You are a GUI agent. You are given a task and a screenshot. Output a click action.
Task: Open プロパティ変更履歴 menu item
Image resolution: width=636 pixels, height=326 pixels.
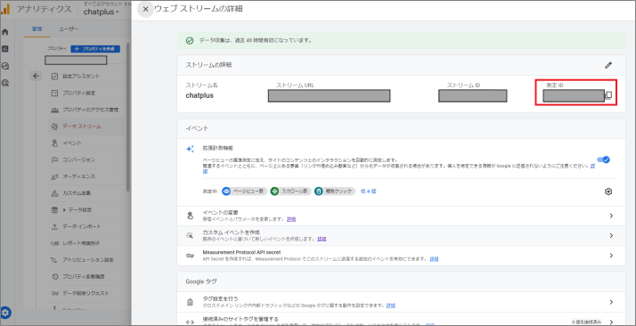coord(86,276)
